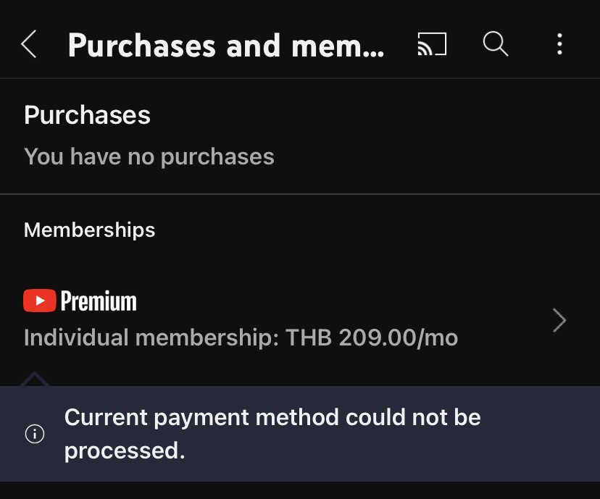Expand Premium membership with right chevron
The image size is (600, 499).
coord(559,320)
